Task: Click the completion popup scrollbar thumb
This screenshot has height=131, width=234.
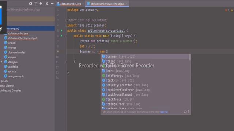Action: tap(190, 57)
